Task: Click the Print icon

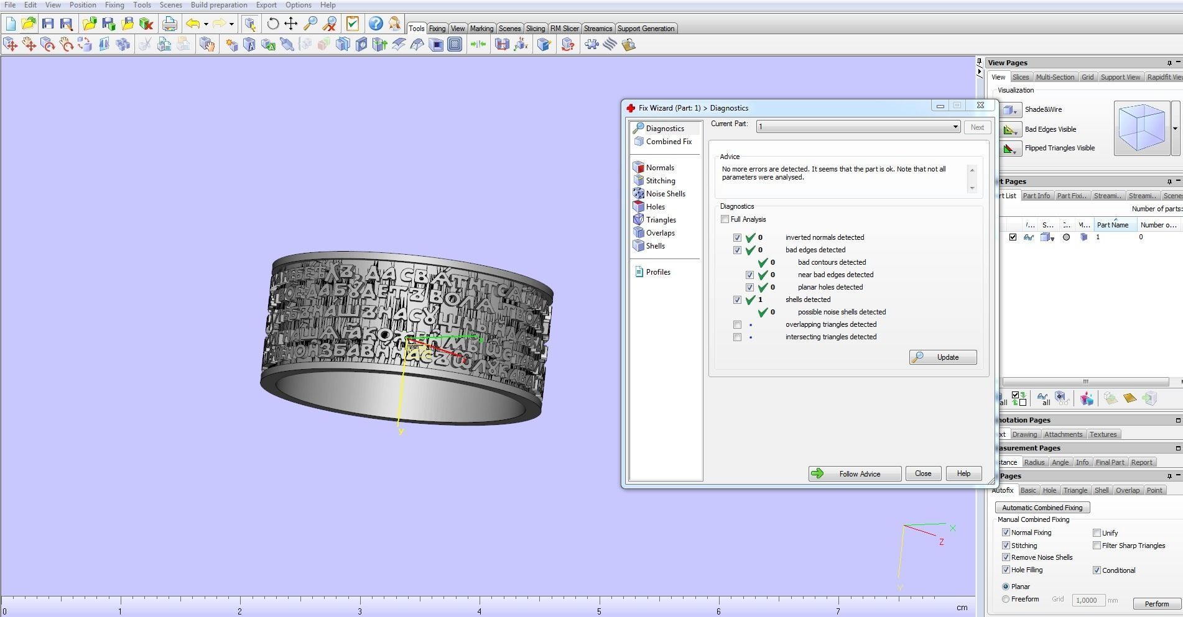Action: pos(169,24)
